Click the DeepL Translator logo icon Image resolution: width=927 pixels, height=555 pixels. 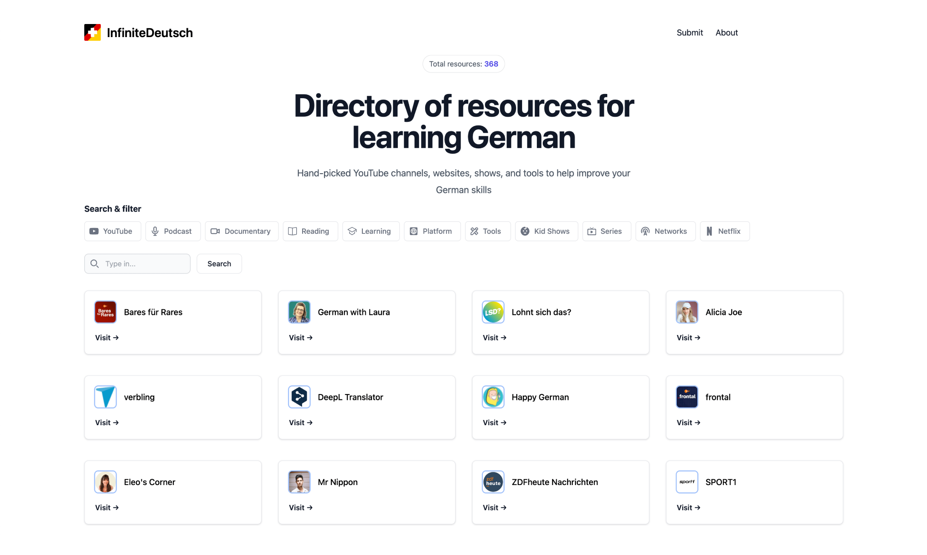(299, 397)
